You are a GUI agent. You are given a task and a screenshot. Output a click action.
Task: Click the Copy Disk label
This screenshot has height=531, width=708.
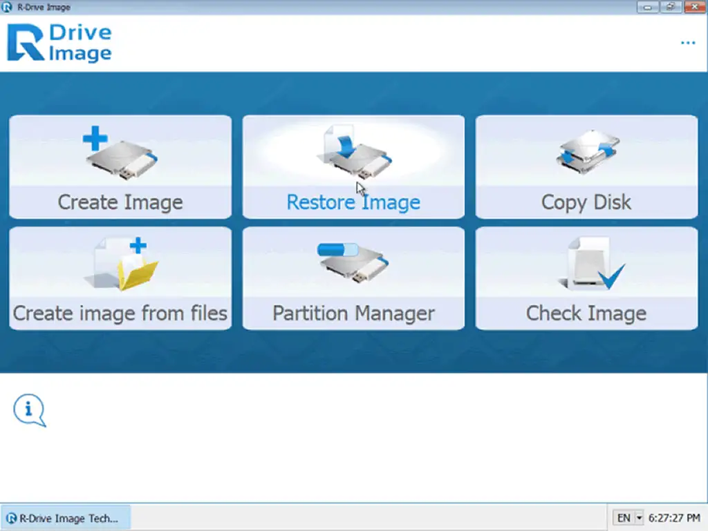pos(586,202)
